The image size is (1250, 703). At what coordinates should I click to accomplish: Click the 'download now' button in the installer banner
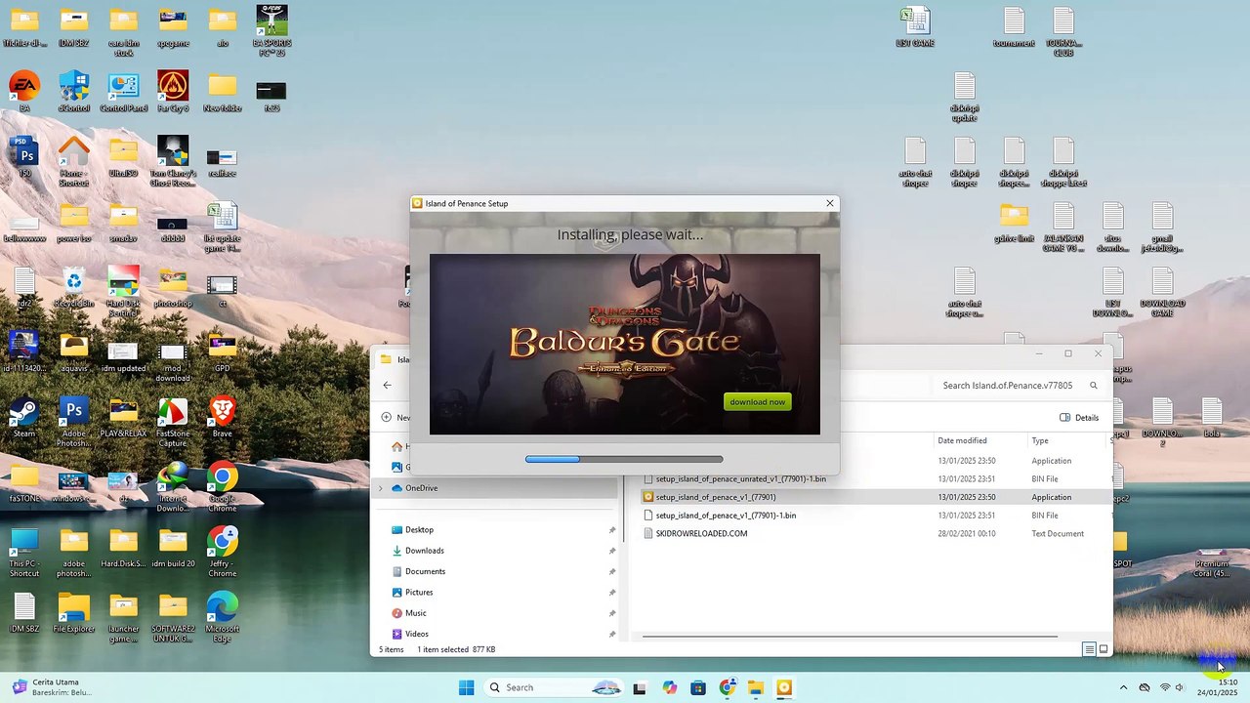(758, 402)
